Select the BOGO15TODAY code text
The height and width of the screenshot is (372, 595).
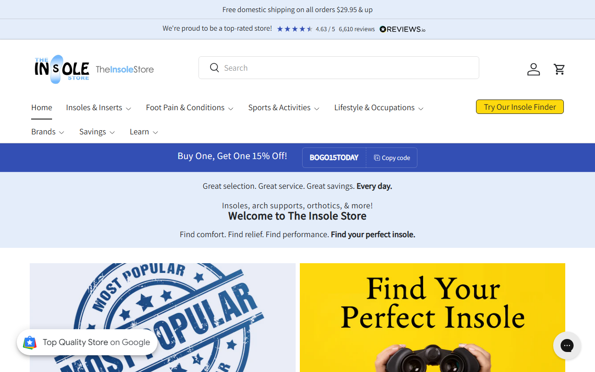(334, 158)
